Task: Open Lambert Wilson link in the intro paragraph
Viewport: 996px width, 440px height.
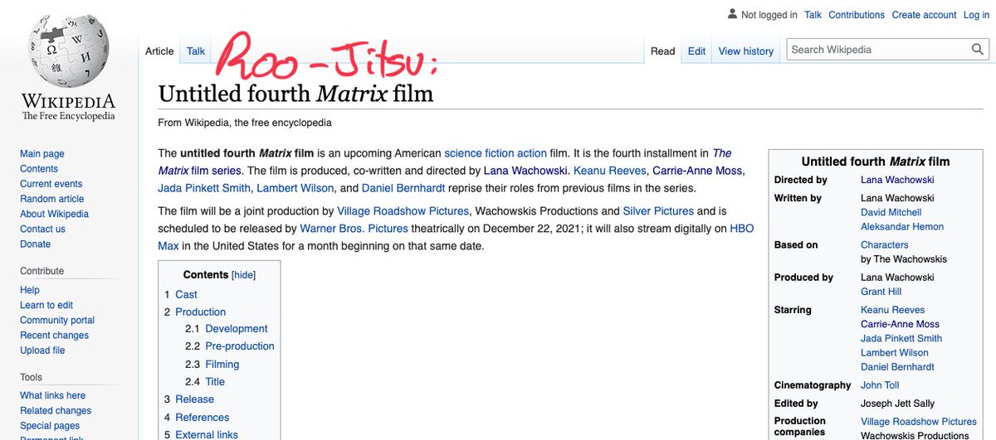Action: click(295, 188)
